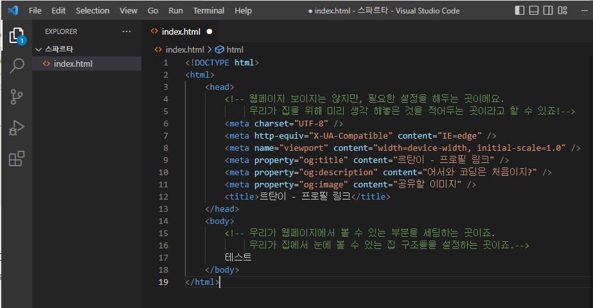Click the VS Code logo icon
This screenshot has width=593, height=308.
click(13, 10)
